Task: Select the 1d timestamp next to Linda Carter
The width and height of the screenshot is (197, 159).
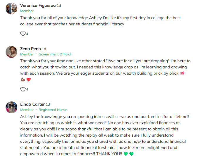Action: 48,104
